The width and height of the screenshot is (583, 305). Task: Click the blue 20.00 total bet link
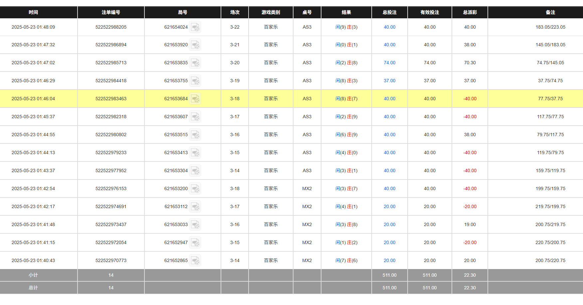[x=389, y=206]
